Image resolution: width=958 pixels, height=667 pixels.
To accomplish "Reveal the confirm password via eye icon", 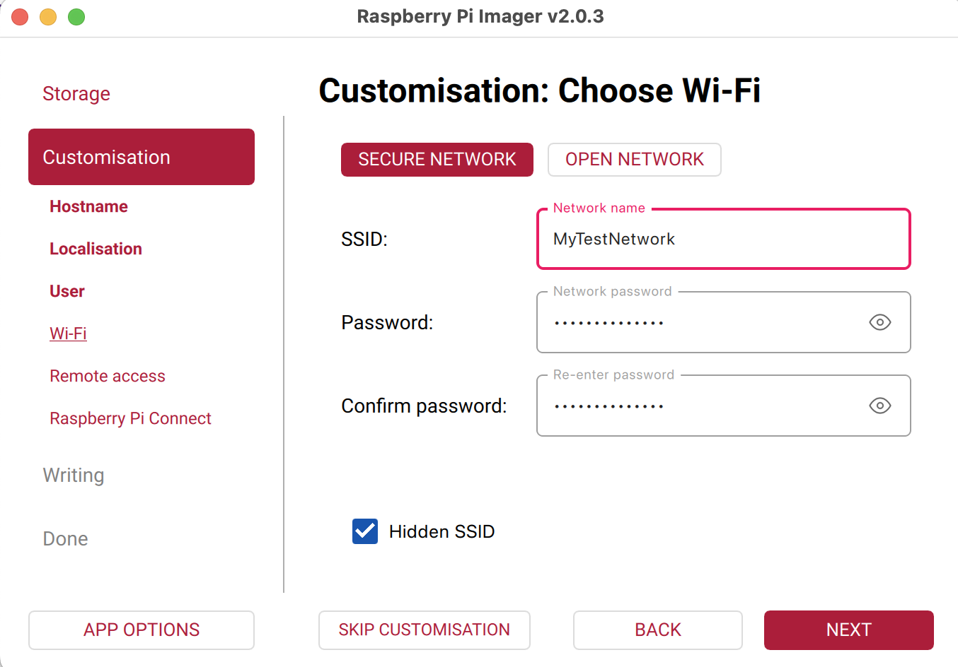I will (x=879, y=406).
